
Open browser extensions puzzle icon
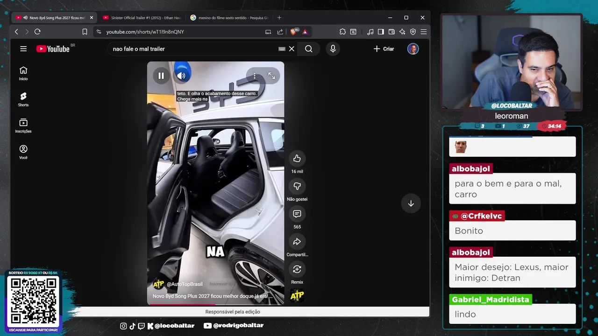coord(342,32)
